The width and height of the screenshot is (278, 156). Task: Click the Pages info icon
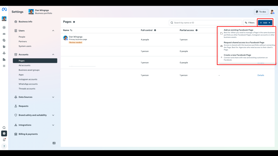pos(74,22)
